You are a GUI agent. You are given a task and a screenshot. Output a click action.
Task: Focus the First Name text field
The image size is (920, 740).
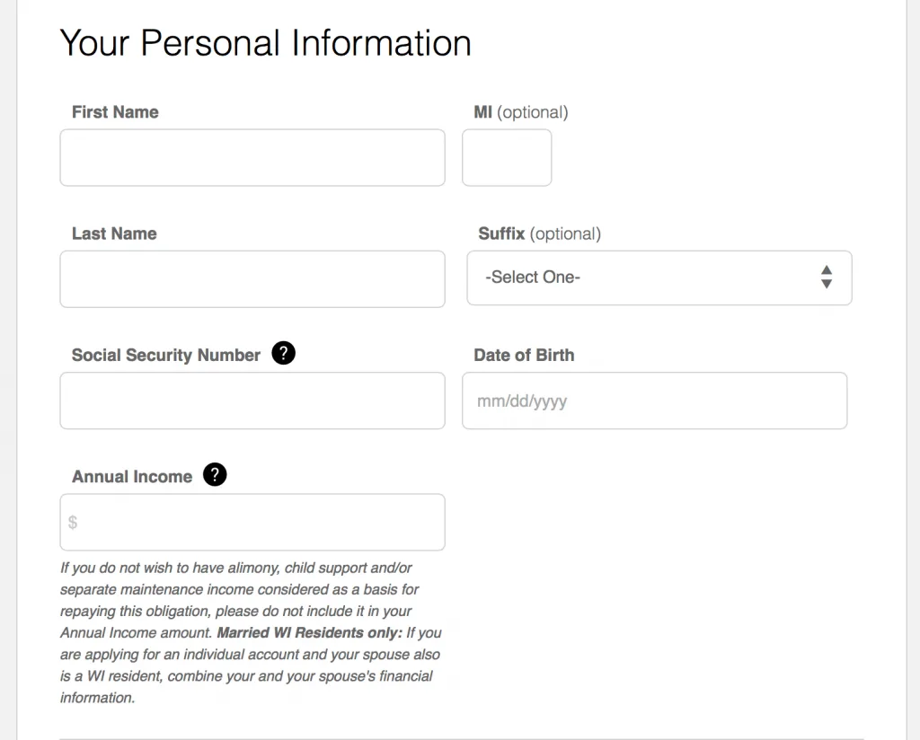pos(252,157)
